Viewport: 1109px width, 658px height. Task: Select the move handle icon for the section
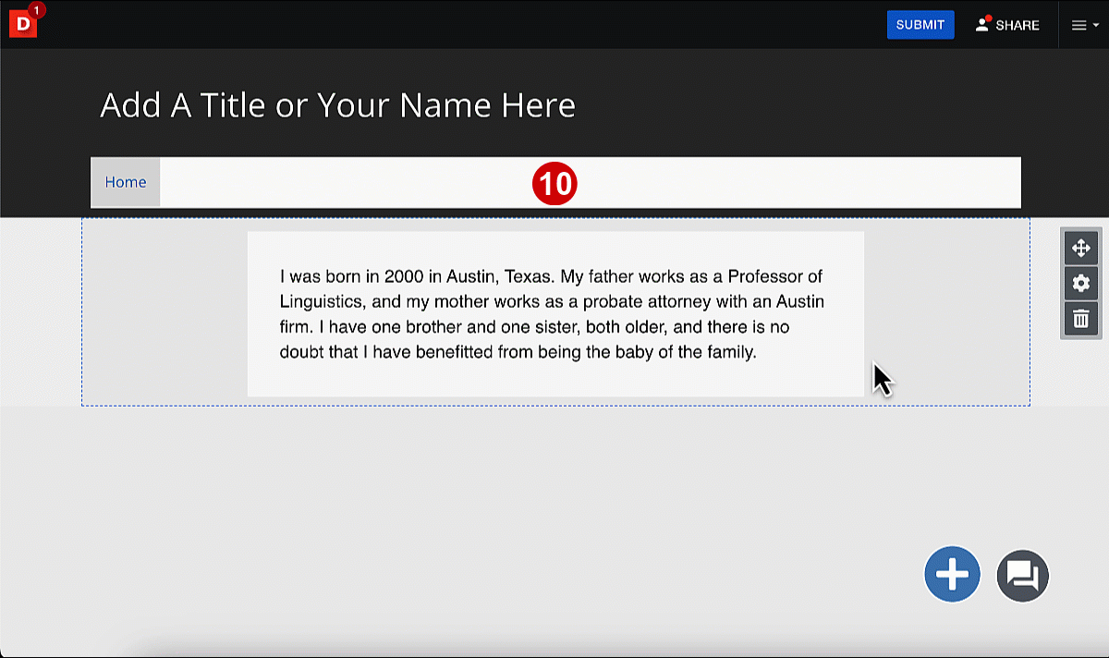click(x=1080, y=248)
